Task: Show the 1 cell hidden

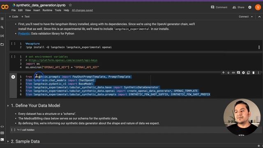Action: [x=26, y=130]
